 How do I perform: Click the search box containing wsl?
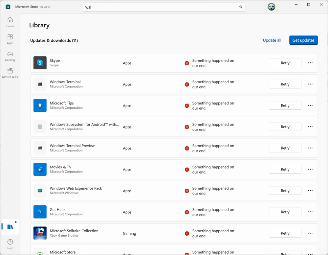click(x=164, y=7)
